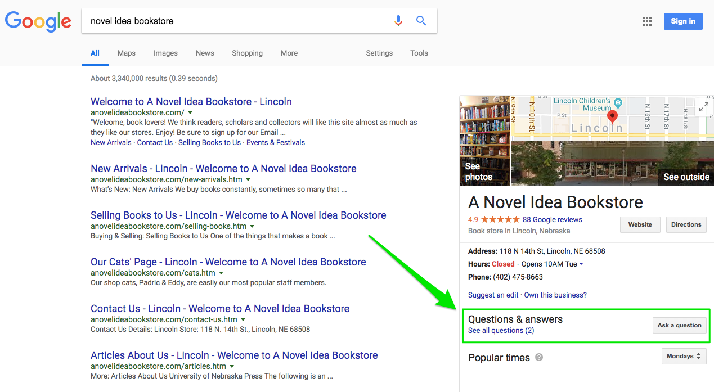Open dropdown arrow beside new-arrivals.htm URL
The image size is (714, 392).
(248, 179)
